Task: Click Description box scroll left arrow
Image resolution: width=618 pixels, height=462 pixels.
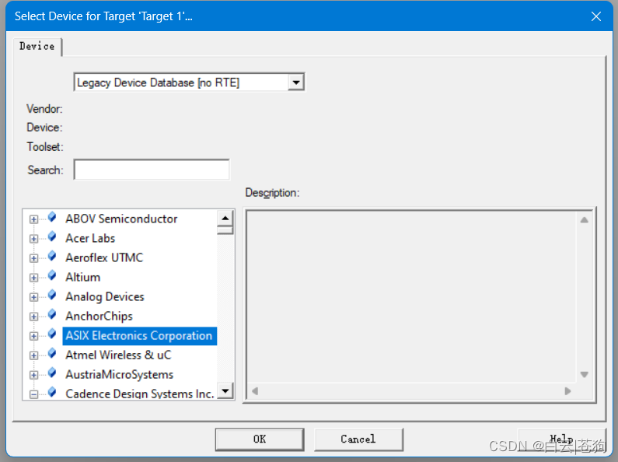Action: point(255,391)
